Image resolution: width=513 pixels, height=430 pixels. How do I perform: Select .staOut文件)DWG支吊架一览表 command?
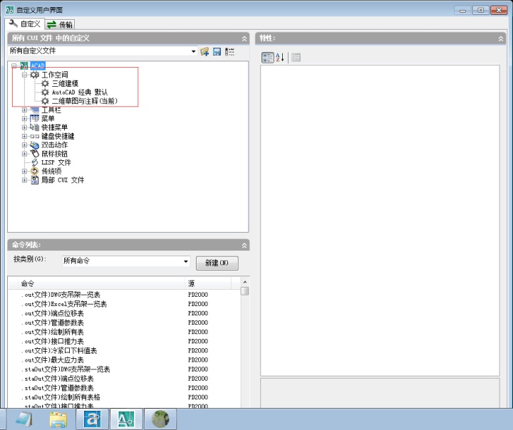click(66, 369)
